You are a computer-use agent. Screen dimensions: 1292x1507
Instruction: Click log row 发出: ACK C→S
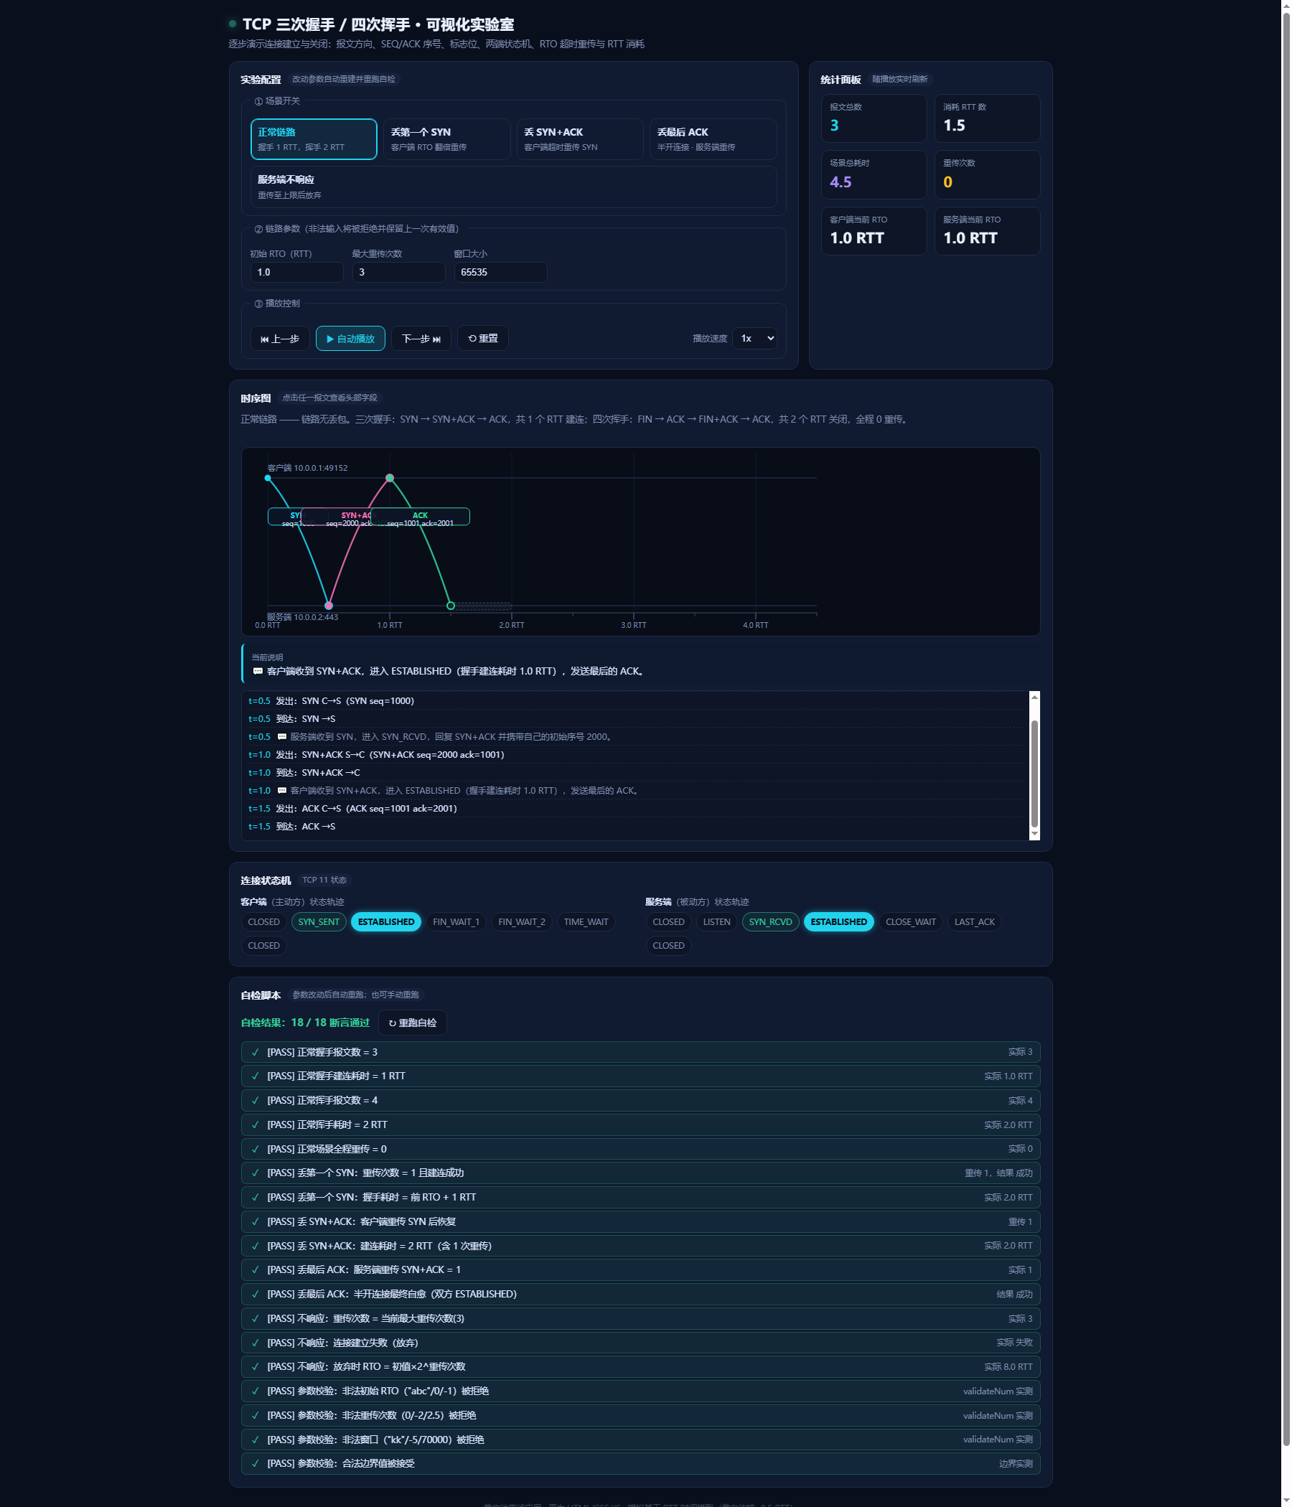[x=635, y=809]
